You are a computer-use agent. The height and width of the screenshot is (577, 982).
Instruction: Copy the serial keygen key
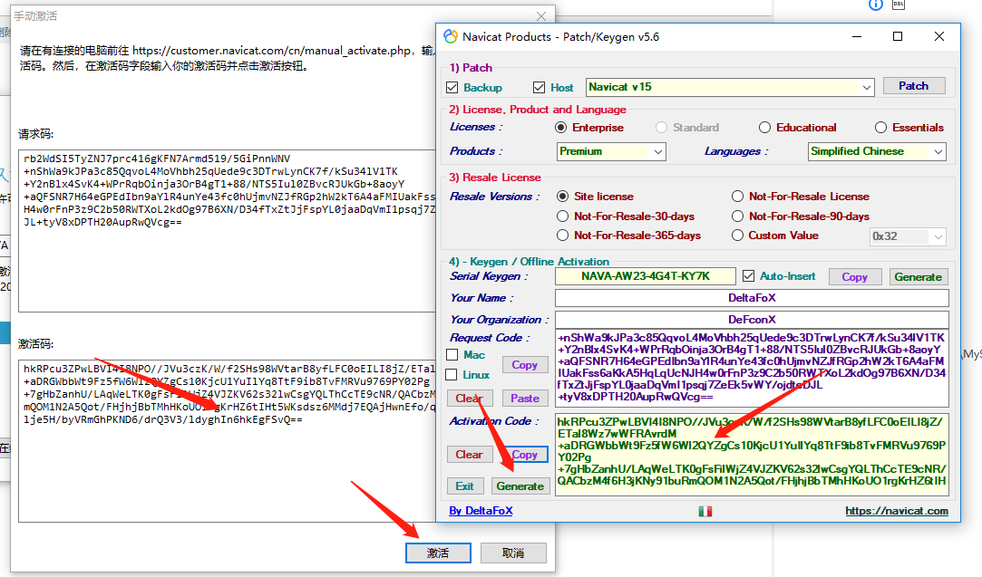click(855, 276)
